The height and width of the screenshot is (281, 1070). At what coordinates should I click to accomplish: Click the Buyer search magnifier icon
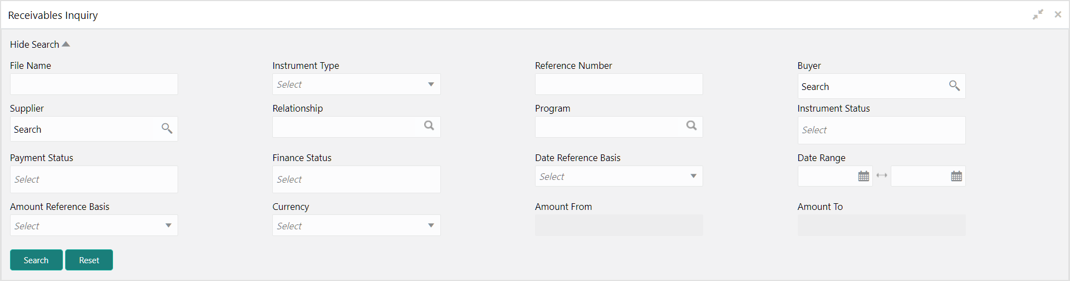point(954,86)
